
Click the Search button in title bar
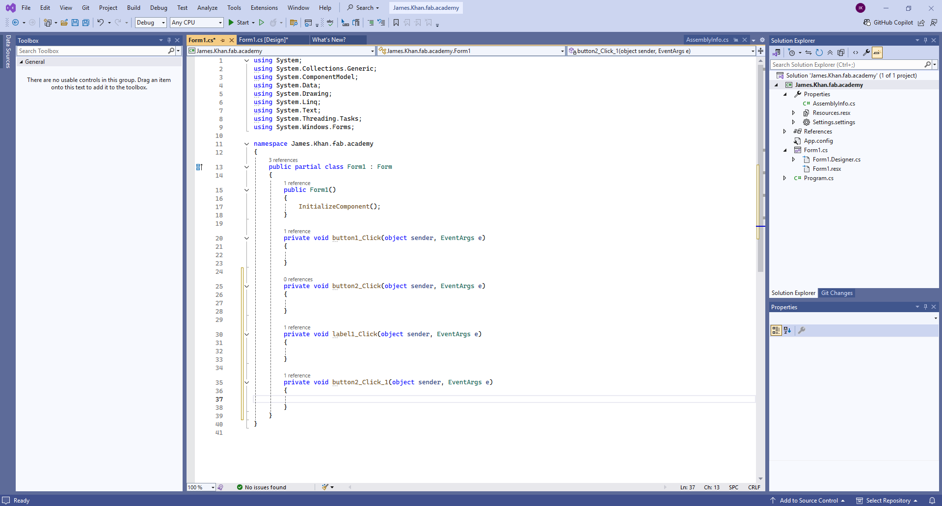[363, 8]
